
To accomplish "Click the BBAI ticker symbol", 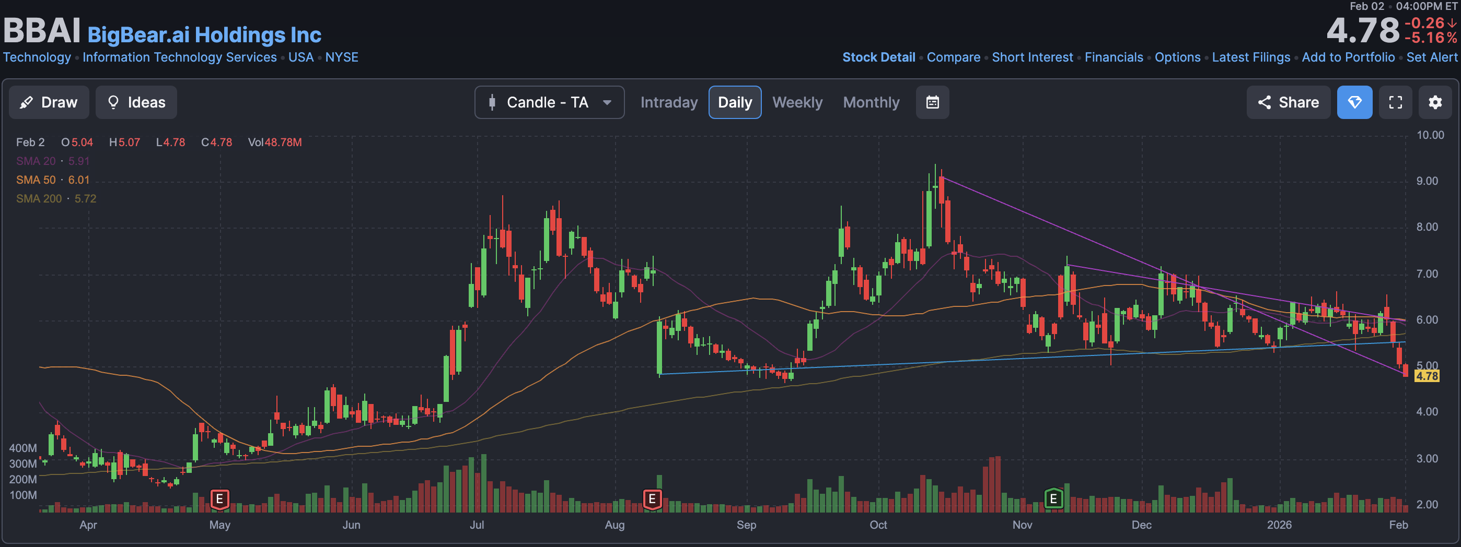I will (42, 31).
